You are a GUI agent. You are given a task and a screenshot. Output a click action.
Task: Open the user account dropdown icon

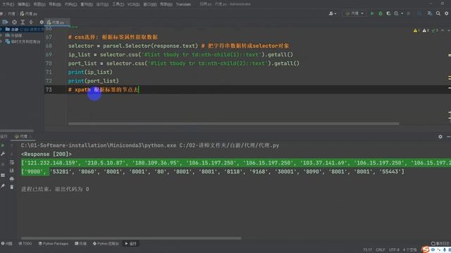(333, 13)
